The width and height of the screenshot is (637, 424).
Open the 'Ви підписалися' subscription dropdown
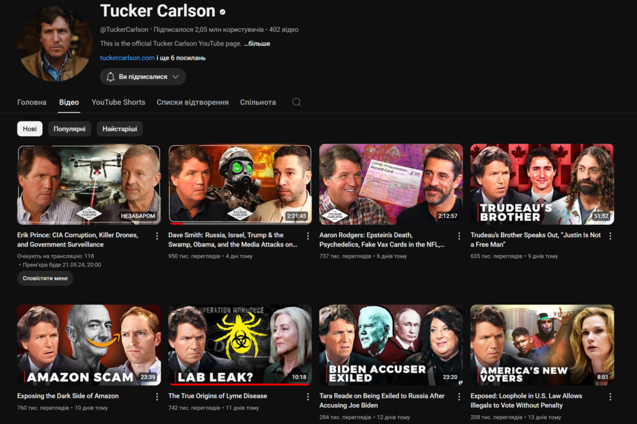coord(143,77)
